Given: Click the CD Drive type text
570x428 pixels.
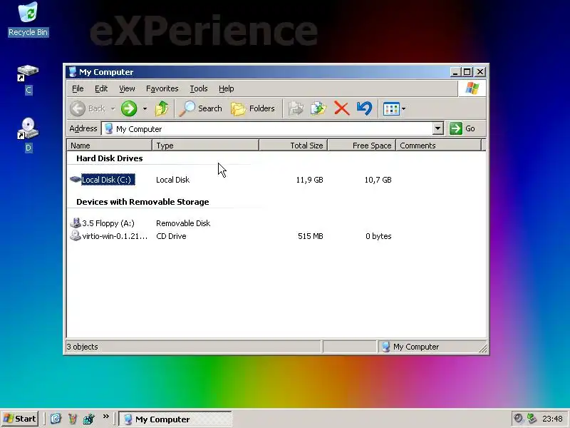Looking at the screenshot, I should [x=171, y=236].
